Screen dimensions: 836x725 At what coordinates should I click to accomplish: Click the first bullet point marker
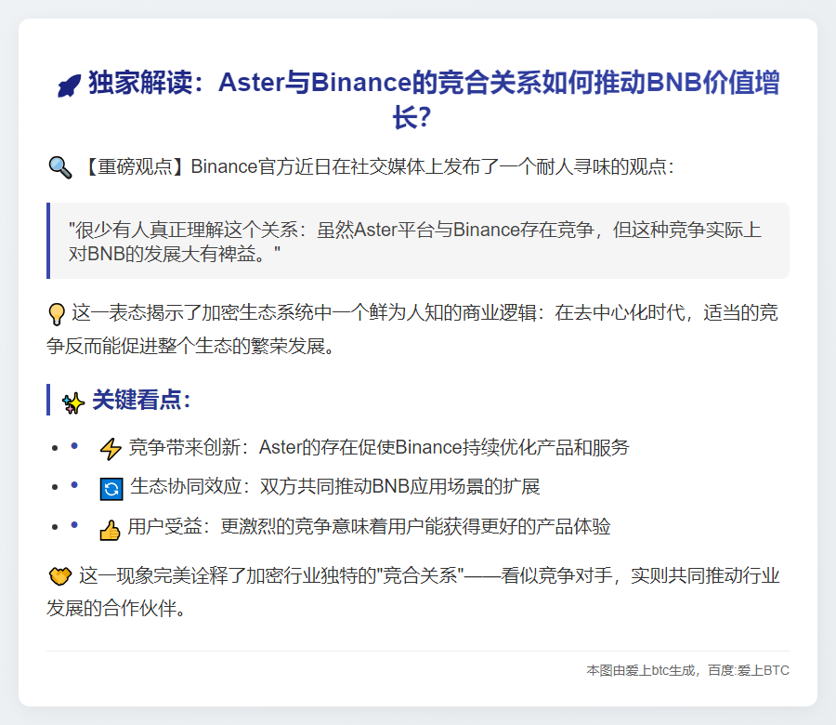click(53, 447)
